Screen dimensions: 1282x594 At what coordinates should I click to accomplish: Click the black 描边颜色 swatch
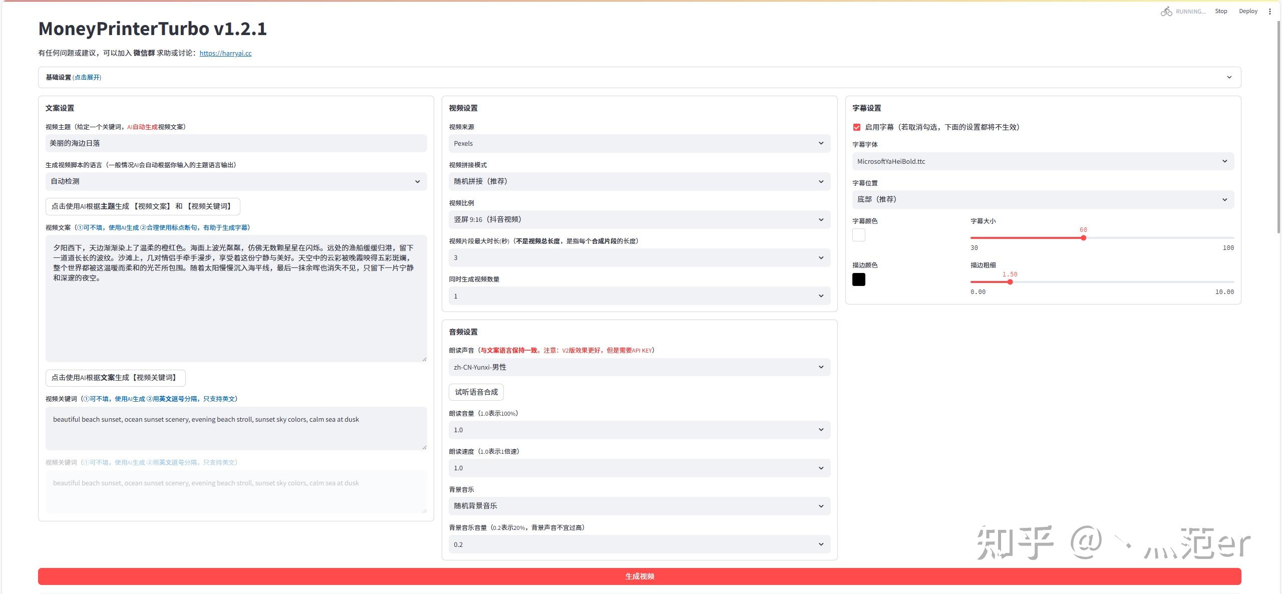pos(858,279)
